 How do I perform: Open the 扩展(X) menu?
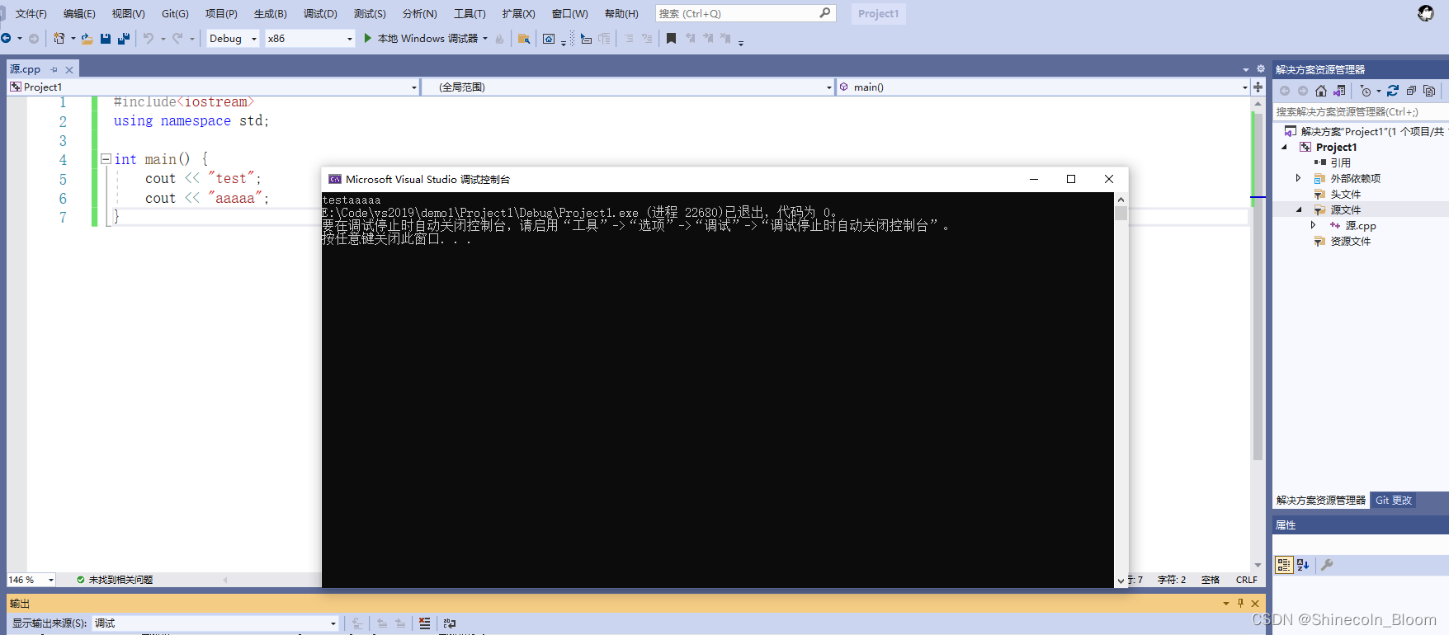(x=518, y=14)
